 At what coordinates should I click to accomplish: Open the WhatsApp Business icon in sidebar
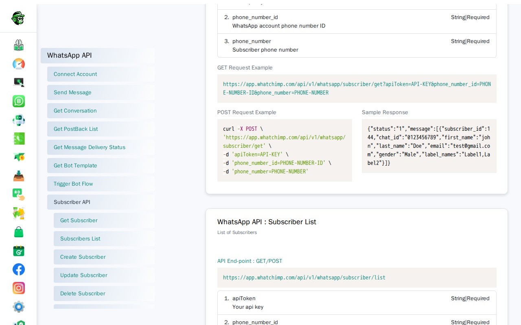(19, 101)
